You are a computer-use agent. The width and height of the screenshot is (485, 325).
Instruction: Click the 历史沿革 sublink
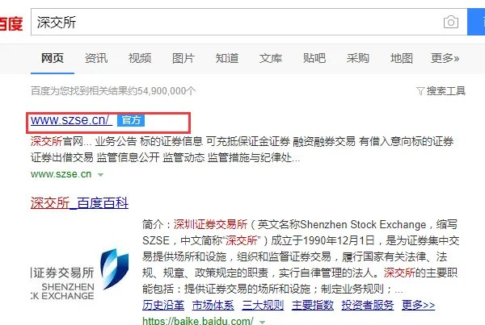[x=163, y=306]
